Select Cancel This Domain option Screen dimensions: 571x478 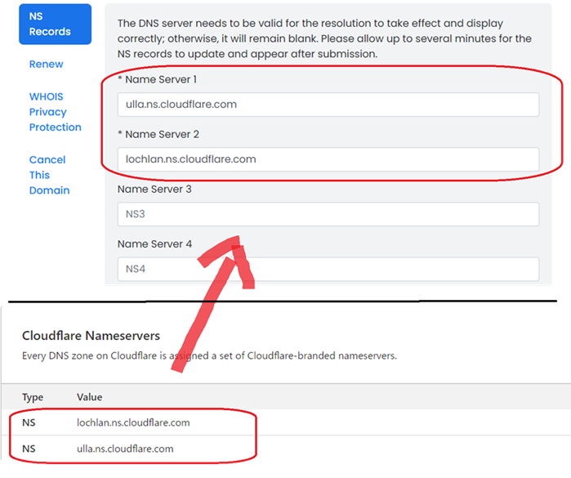[49, 175]
